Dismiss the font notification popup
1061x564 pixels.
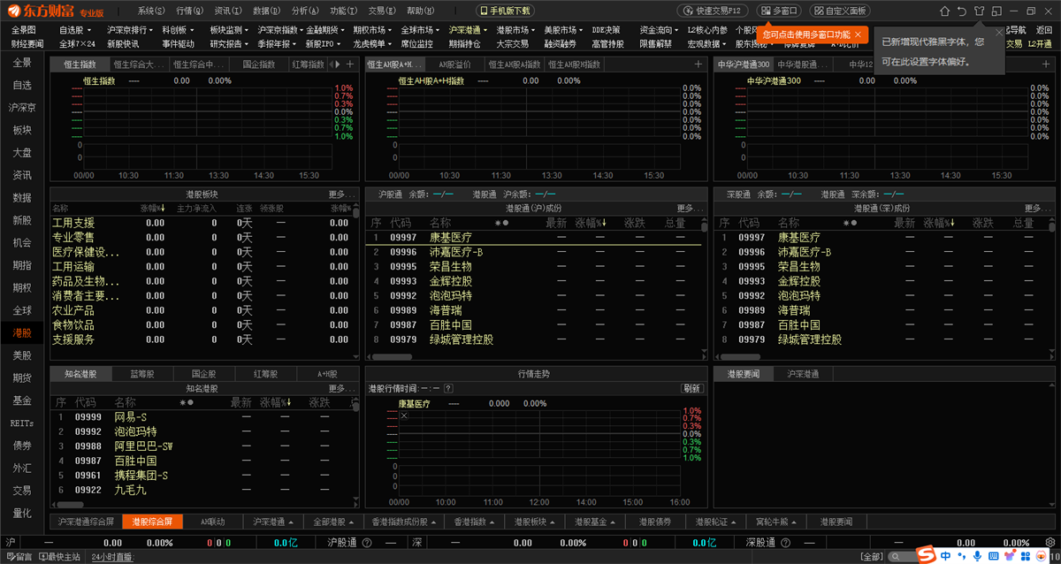pyautogui.click(x=999, y=33)
